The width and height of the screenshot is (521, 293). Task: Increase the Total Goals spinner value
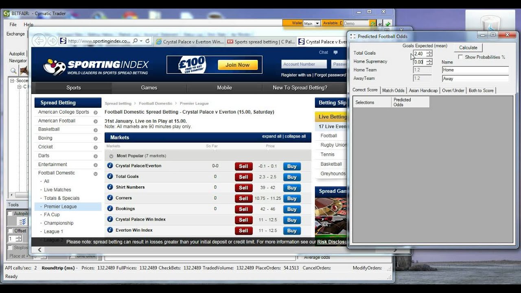coord(429,52)
